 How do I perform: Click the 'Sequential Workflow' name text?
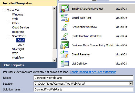coord(84,27)
